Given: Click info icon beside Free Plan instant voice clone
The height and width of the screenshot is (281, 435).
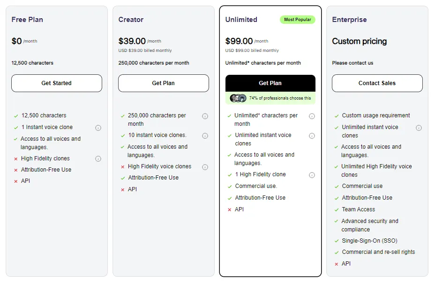Looking at the screenshot, I should (98, 128).
